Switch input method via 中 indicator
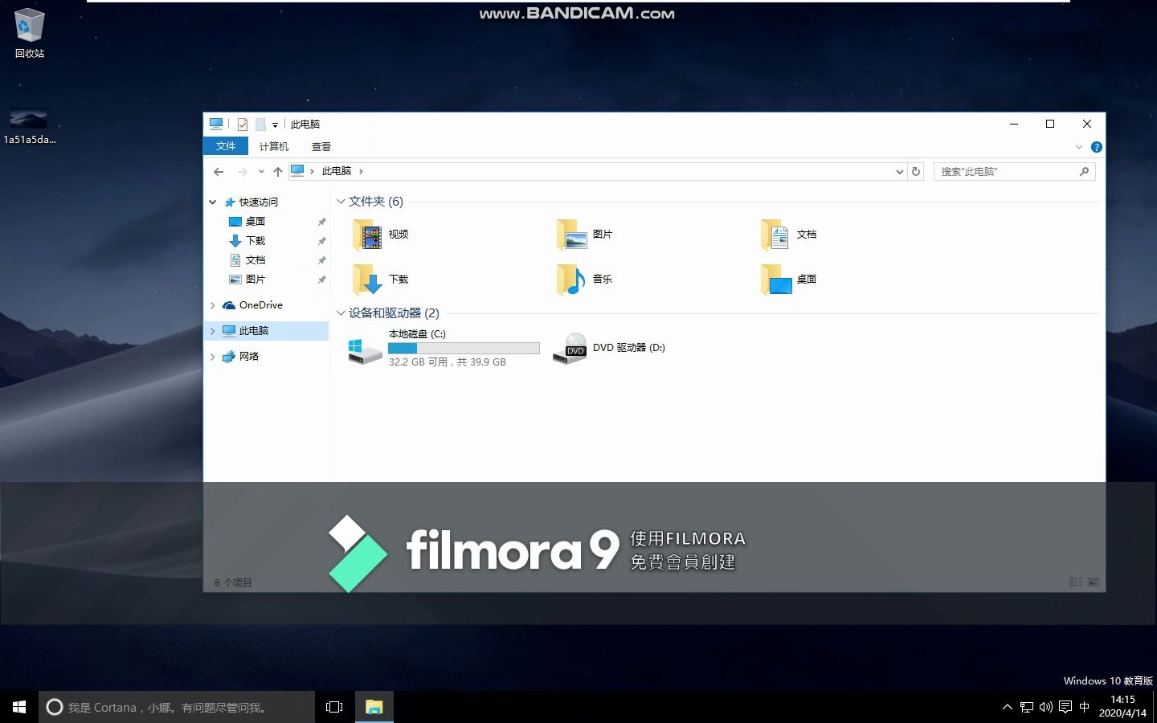The width and height of the screenshot is (1157, 723). tap(1086, 707)
